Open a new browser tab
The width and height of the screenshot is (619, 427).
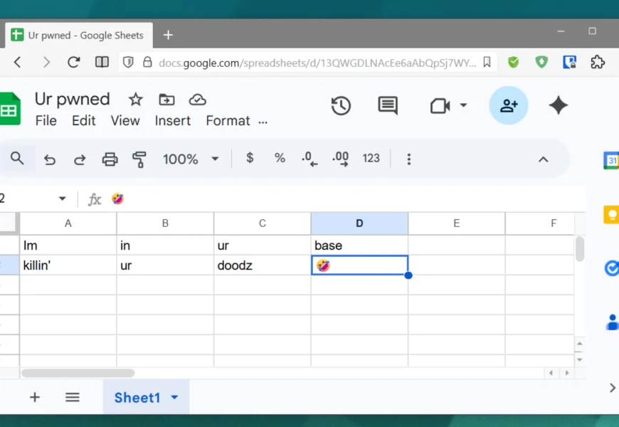[168, 35]
